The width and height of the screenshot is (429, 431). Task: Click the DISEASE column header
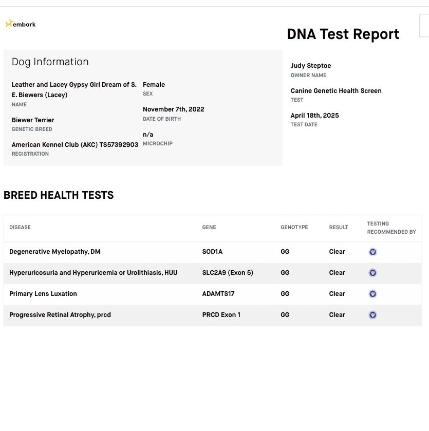click(x=20, y=228)
